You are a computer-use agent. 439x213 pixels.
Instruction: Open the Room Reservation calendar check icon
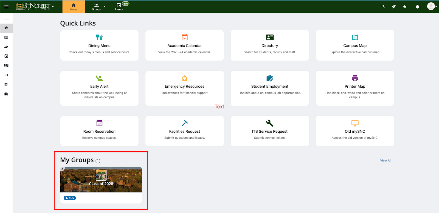click(99, 123)
